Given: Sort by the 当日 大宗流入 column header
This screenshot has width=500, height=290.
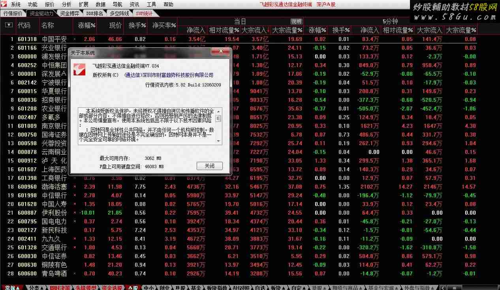Looking at the screenshot, I should 255,30.
